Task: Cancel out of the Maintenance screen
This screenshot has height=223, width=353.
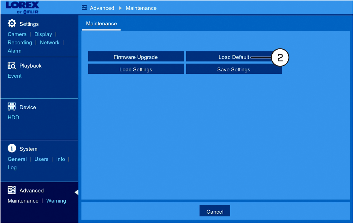Action: [215, 211]
